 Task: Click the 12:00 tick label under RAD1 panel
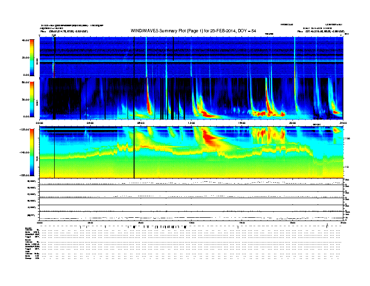pyautogui.click(x=191, y=123)
